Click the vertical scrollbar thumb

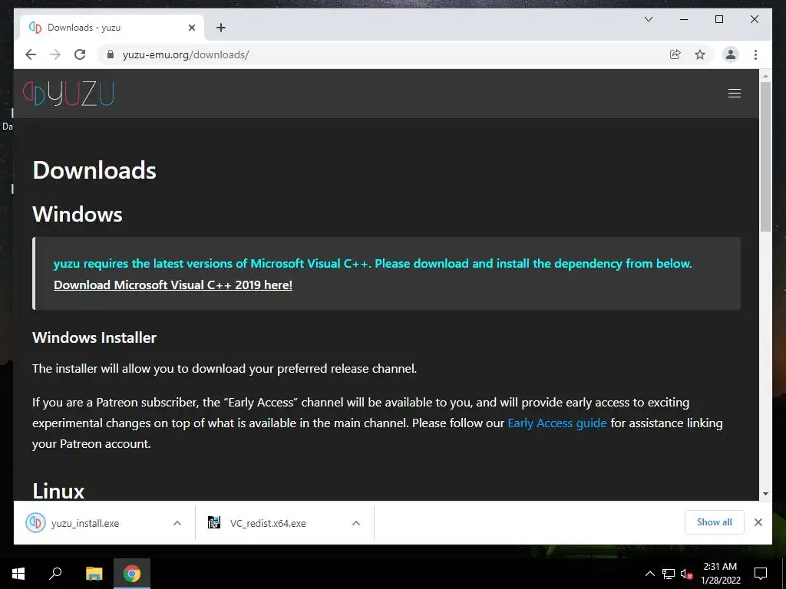point(765,156)
